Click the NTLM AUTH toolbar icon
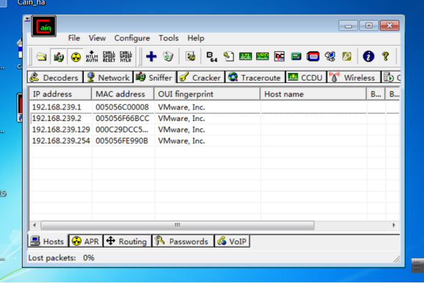424x283 pixels. tap(92, 57)
